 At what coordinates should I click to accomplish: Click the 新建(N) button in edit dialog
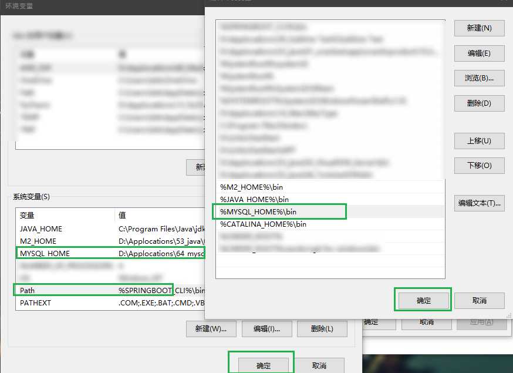coord(480,28)
